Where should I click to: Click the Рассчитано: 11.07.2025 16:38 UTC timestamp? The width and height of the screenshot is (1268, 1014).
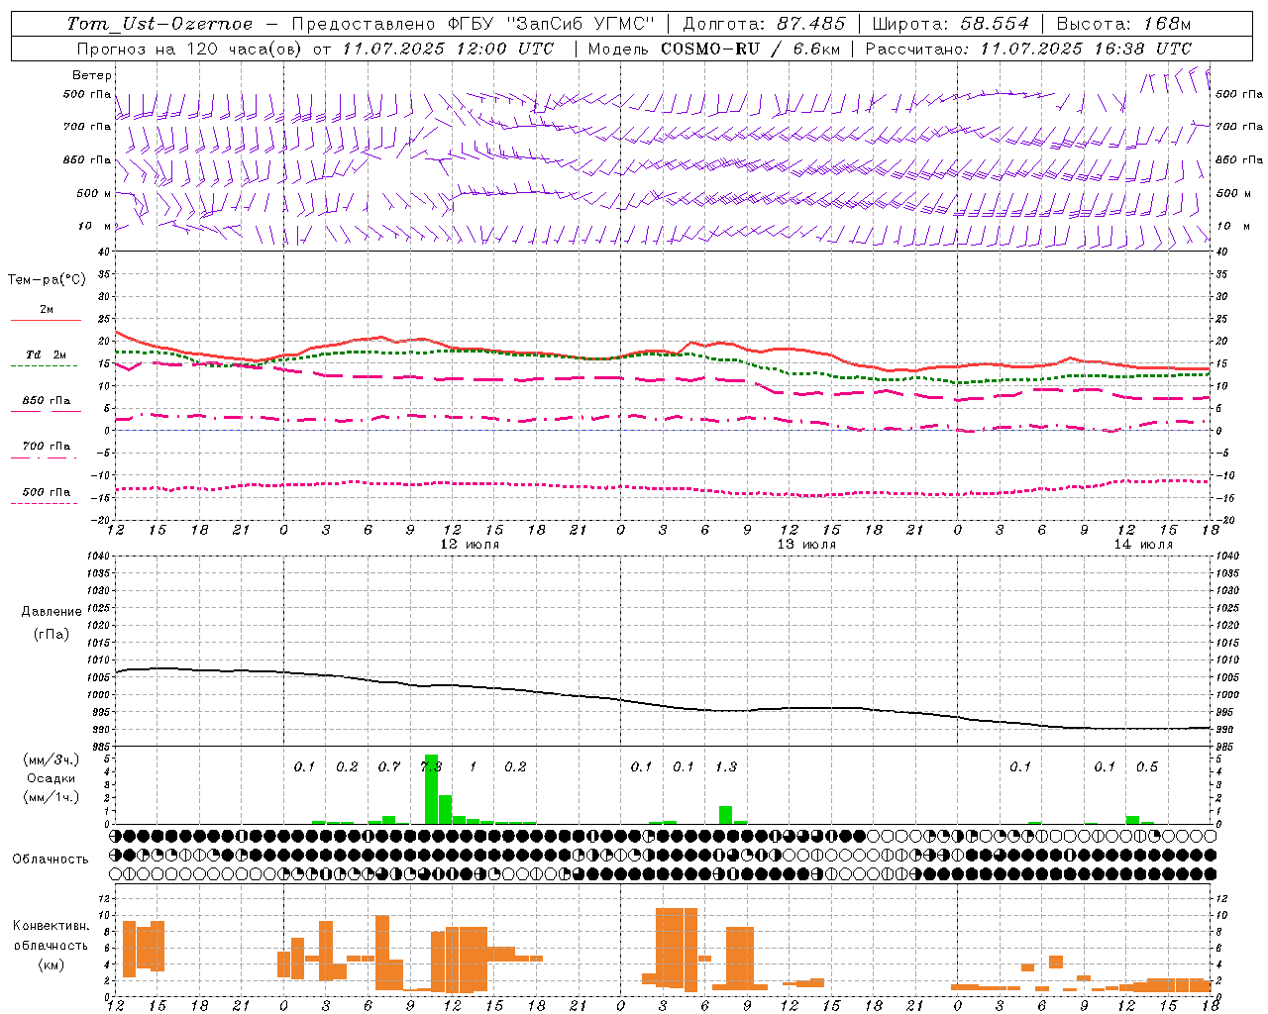[x=1028, y=49]
